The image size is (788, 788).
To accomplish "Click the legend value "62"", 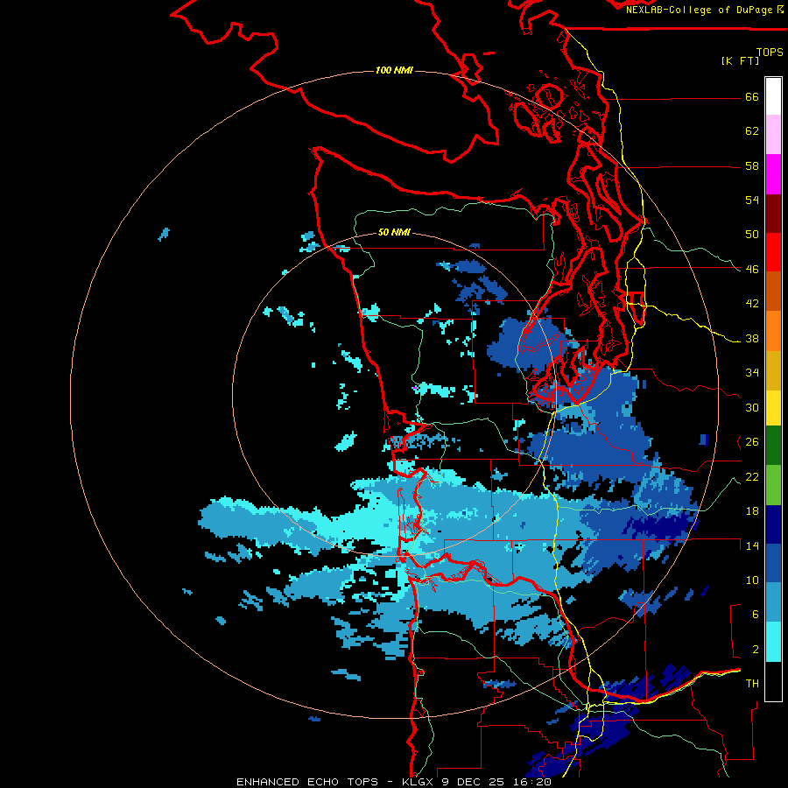I will [752, 131].
